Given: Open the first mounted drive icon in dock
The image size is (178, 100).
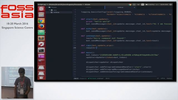Looking at the screenshot, I should (41, 68).
